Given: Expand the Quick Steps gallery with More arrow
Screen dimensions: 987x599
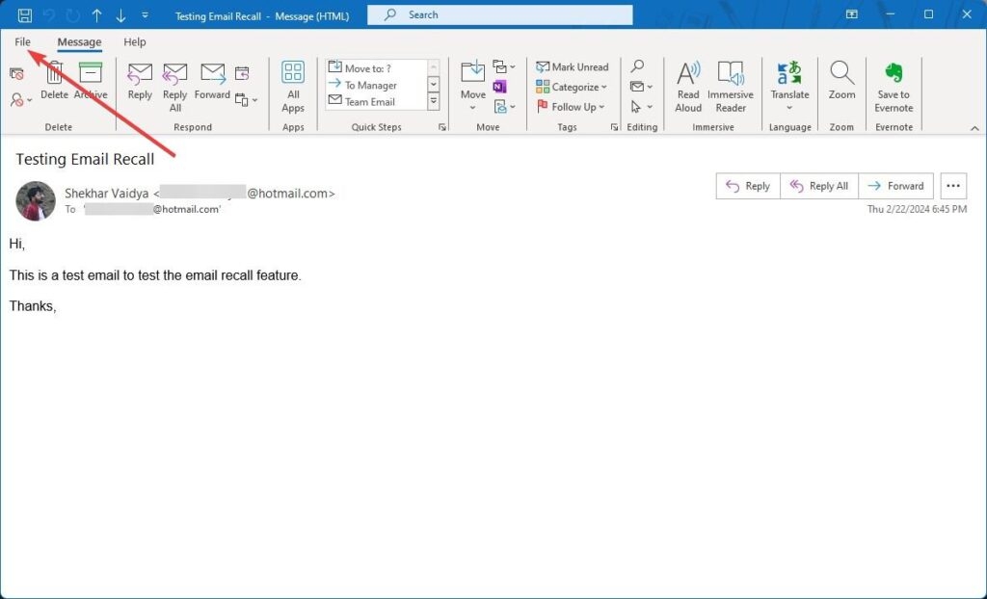Looking at the screenshot, I should click(434, 101).
